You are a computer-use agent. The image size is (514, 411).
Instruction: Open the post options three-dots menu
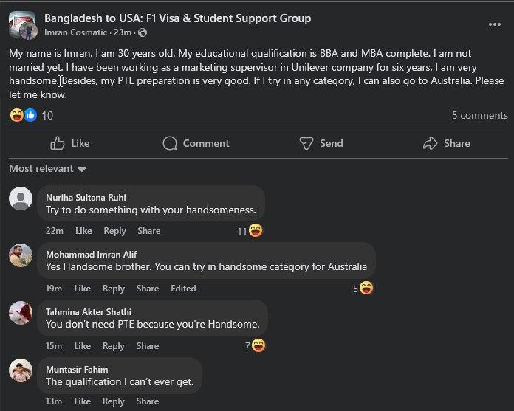point(495,24)
